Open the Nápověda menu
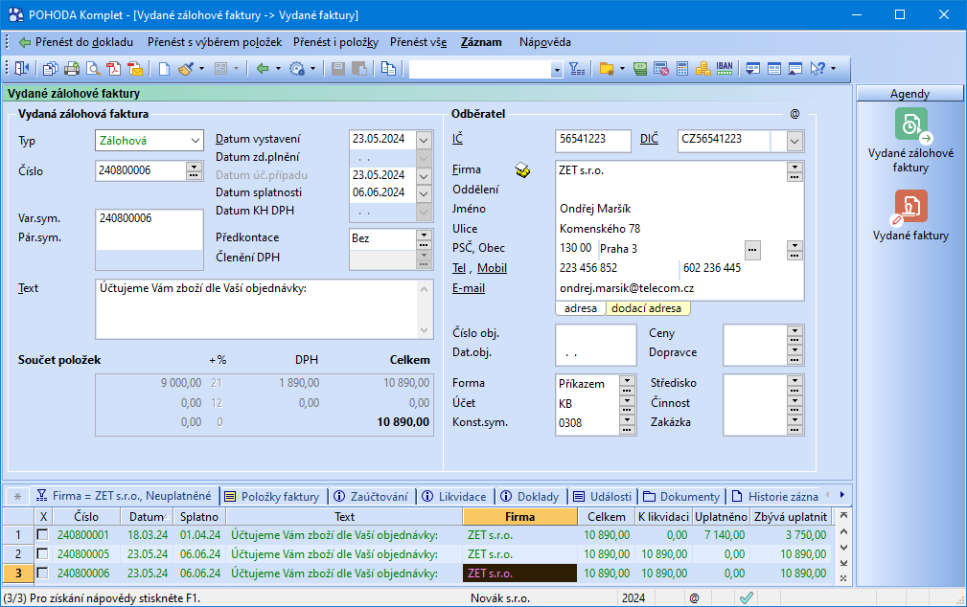 [x=544, y=42]
